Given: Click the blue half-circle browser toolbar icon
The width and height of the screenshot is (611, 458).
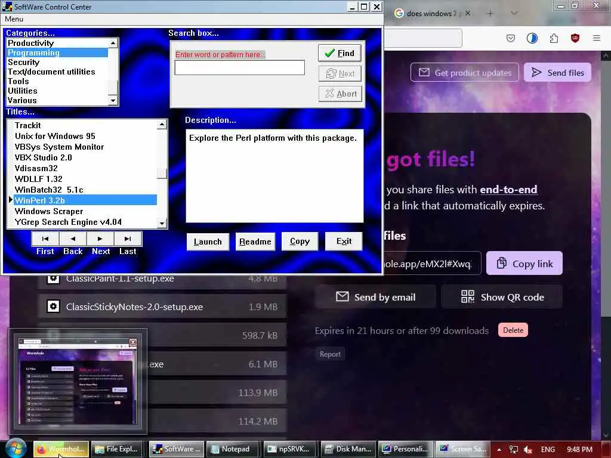Looking at the screenshot, I should pyautogui.click(x=532, y=38).
